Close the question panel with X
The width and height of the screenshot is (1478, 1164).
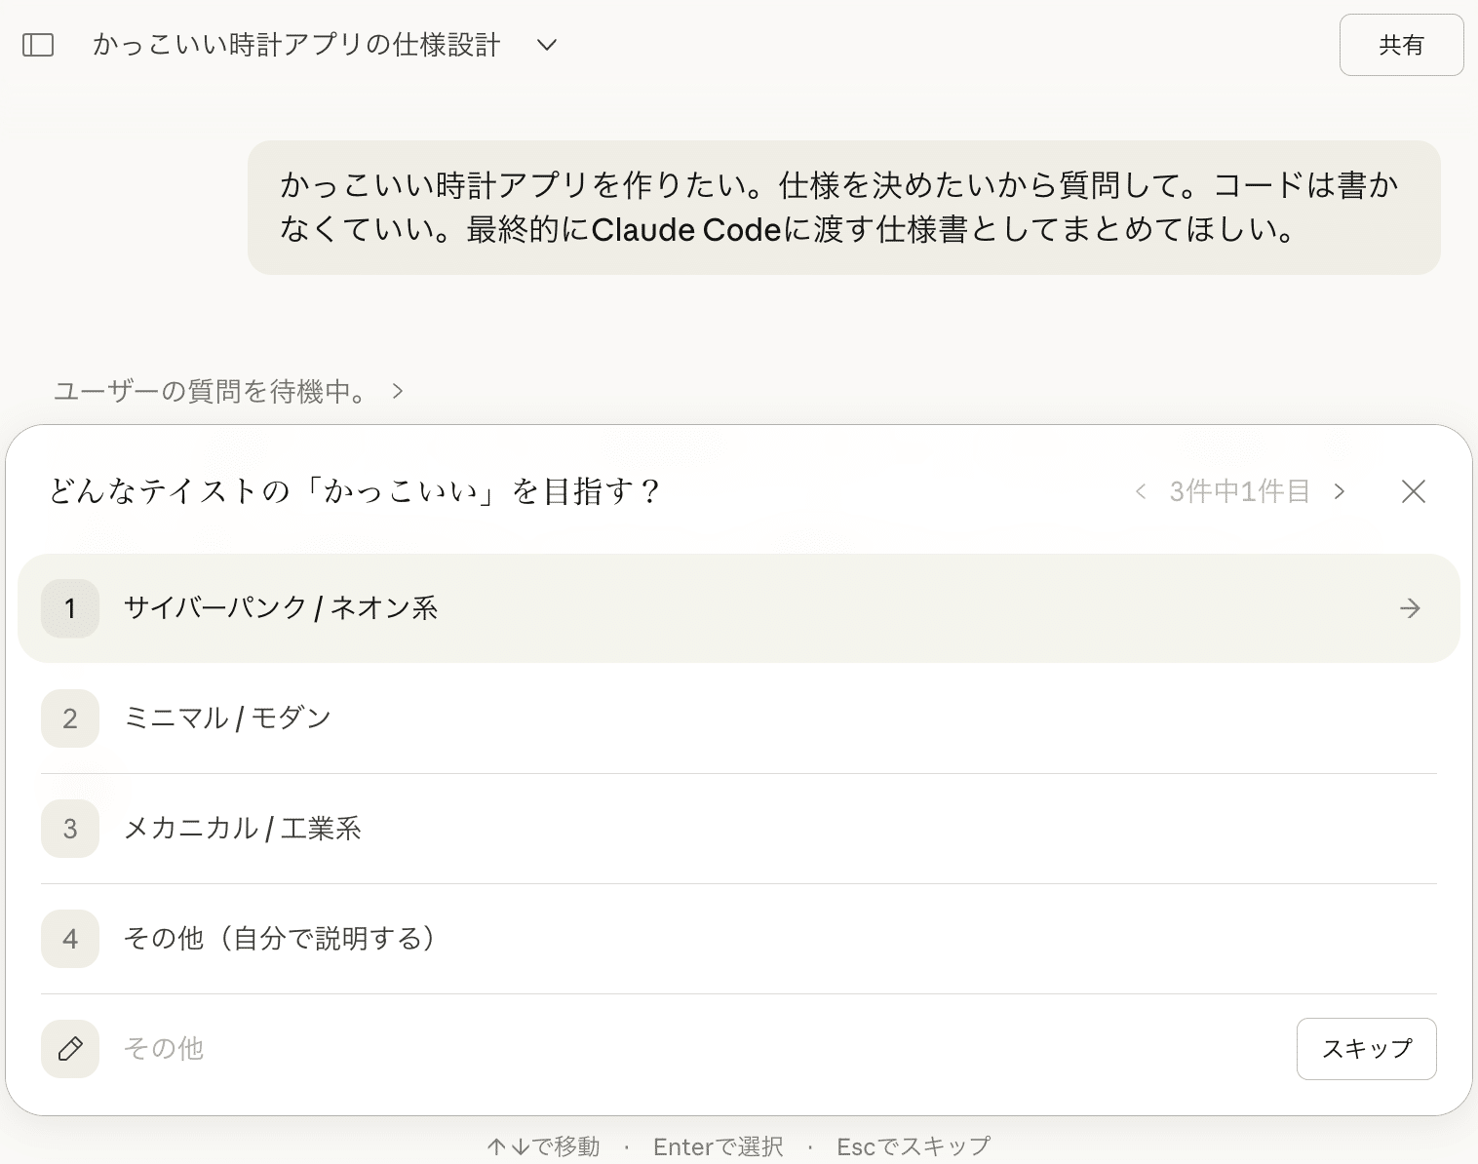(1413, 491)
